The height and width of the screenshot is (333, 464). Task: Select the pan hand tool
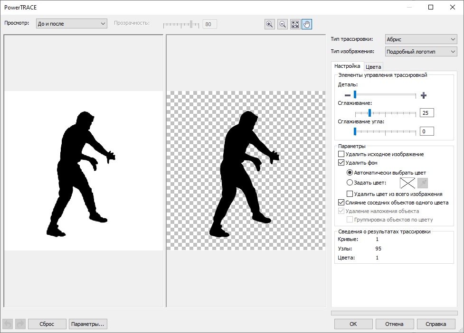click(307, 24)
